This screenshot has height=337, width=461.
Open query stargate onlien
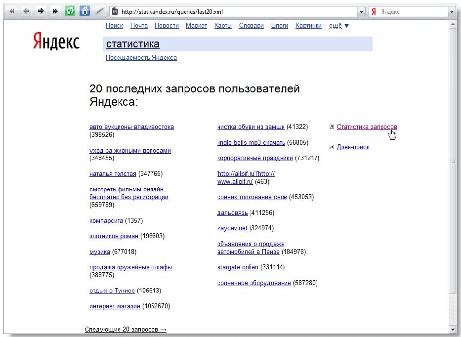pos(238,267)
